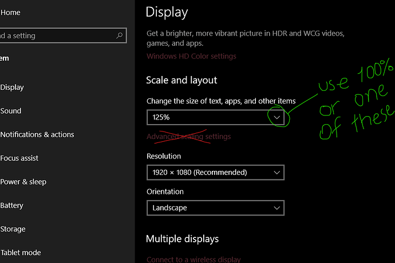395x263 pixels.
Task: Focus the Find a setting search box
Action: [x=63, y=35]
